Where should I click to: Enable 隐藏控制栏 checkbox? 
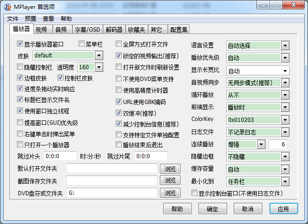(20, 67)
